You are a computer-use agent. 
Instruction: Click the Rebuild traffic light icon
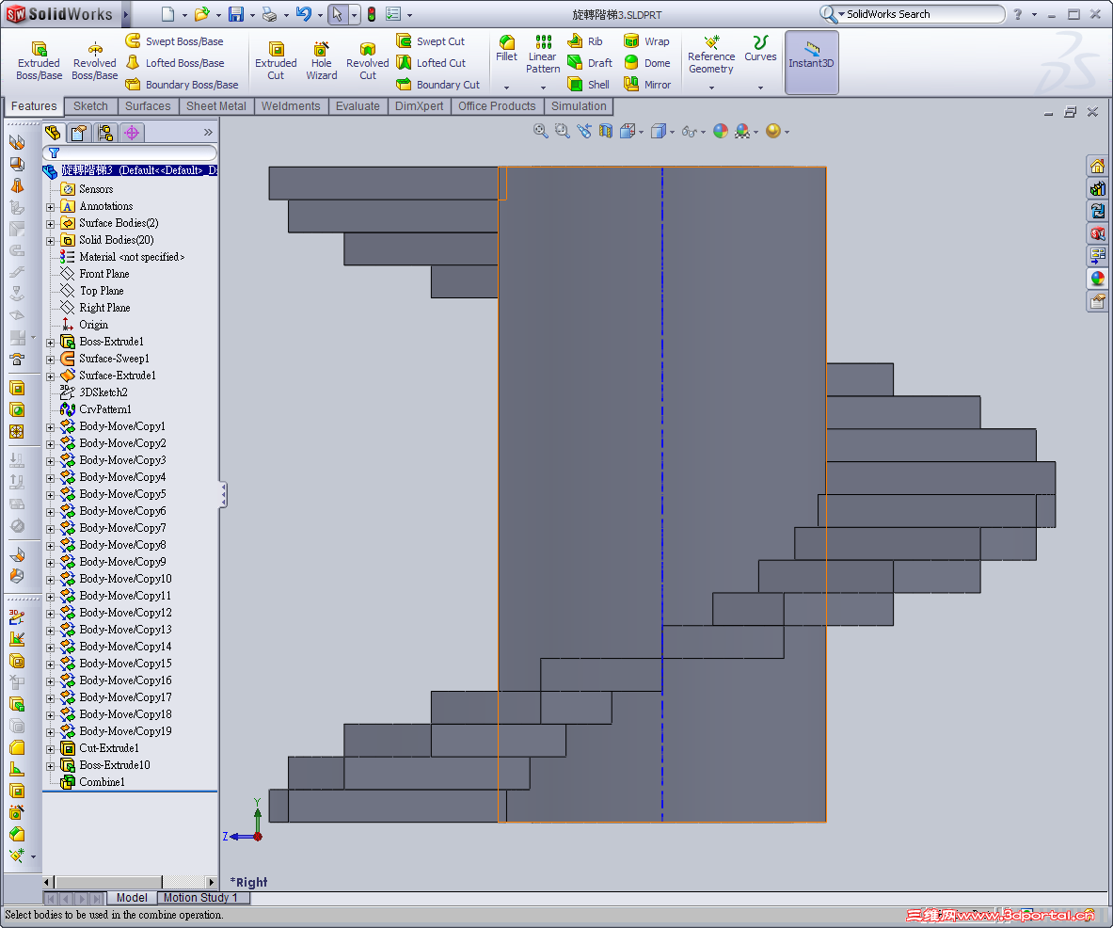(x=372, y=14)
